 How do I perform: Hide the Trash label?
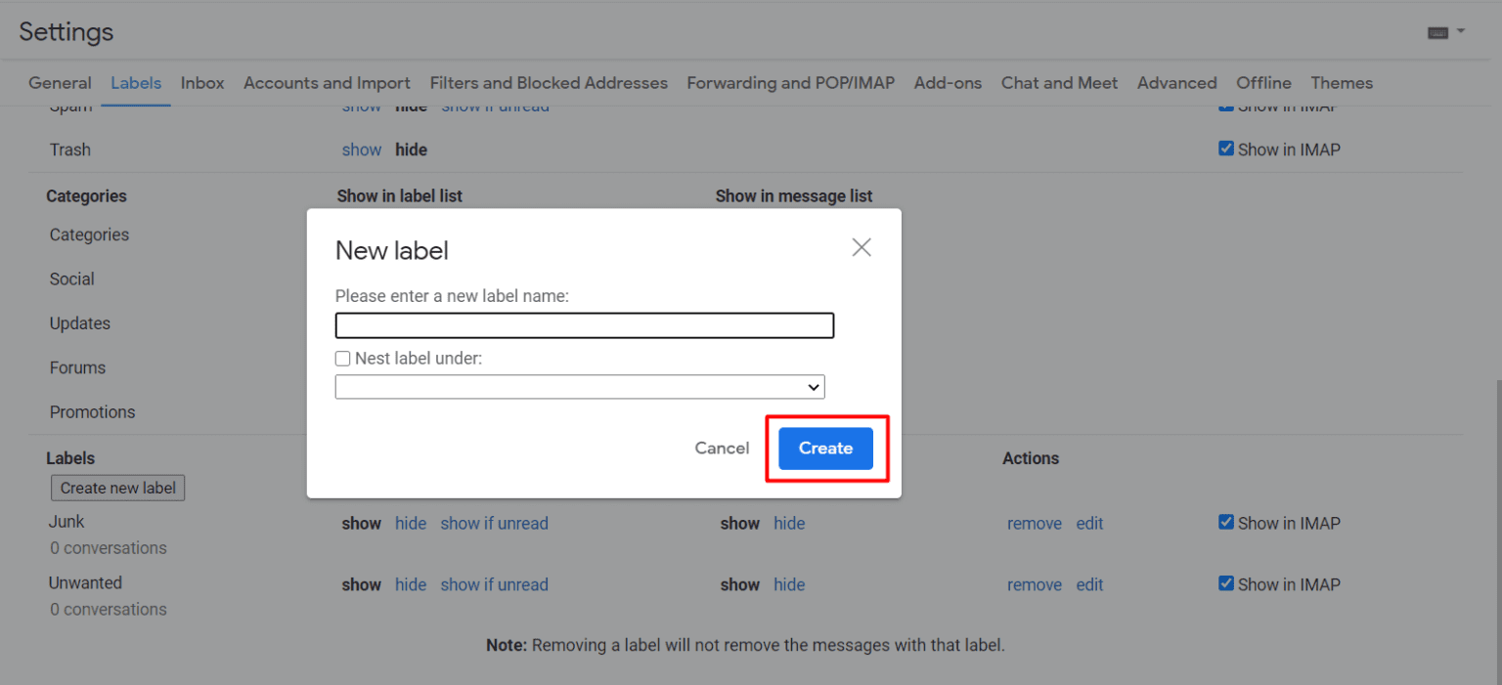point(411,149)
